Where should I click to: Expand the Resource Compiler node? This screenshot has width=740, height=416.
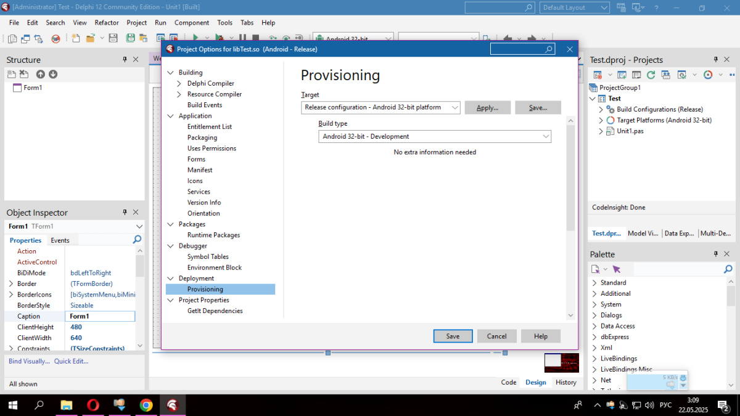tap(179, 94)
